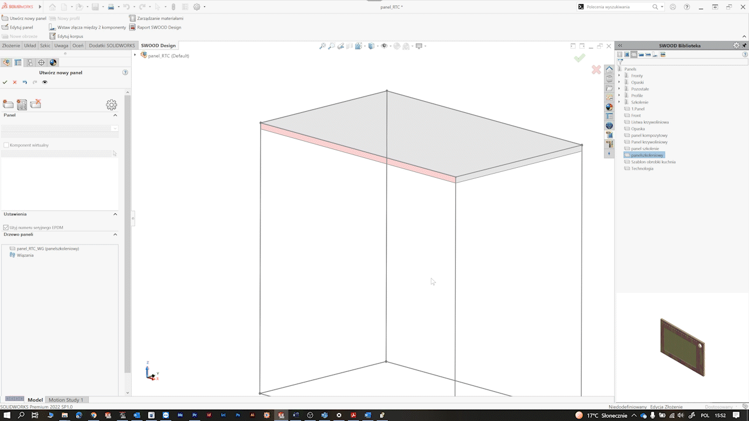Click the SWOOD panel settings gear icon
Screen dimensions: 749x421
111,105
